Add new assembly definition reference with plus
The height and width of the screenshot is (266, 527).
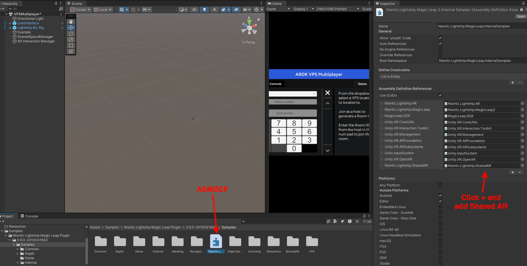point(513,172)
